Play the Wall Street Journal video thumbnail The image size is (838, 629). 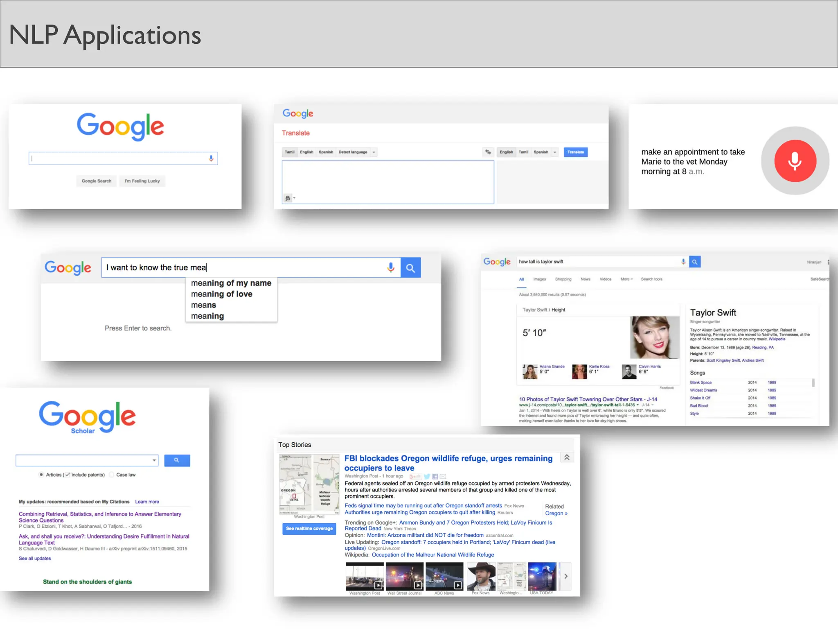pos(404,577)
